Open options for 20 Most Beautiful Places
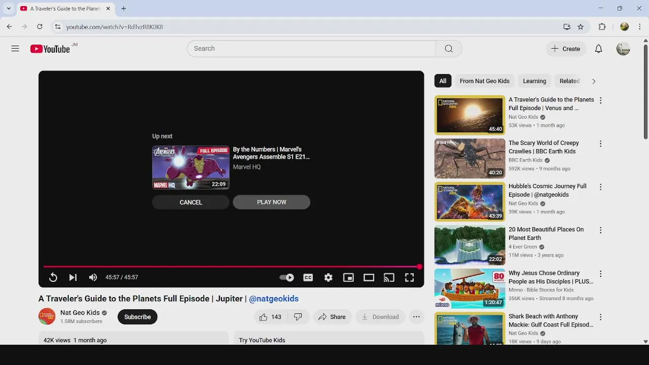This screenshot has width=649, height=365. click(x=600, y=230)
